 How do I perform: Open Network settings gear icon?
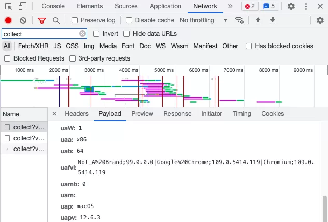[320, 20]
